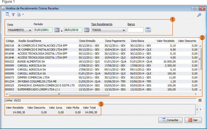Click the Banco input field
The width and height of the screenshot is (207, 129).
[x=136, y=30]
